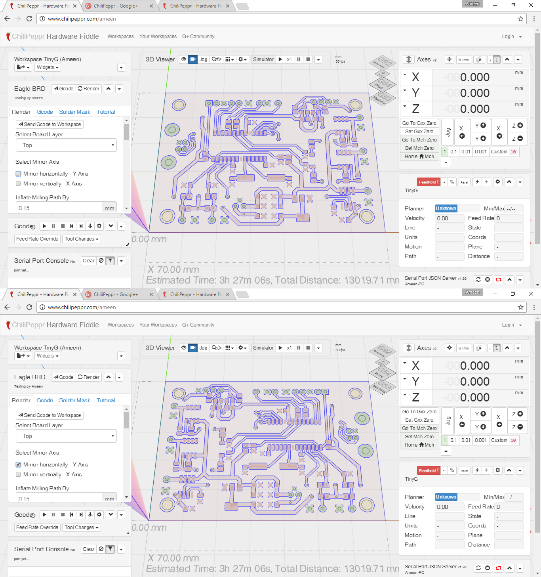Screen dimensions: 541x577
Task: Click Home Mch button in lower Axes panel
Action: (x=419, y=445)
